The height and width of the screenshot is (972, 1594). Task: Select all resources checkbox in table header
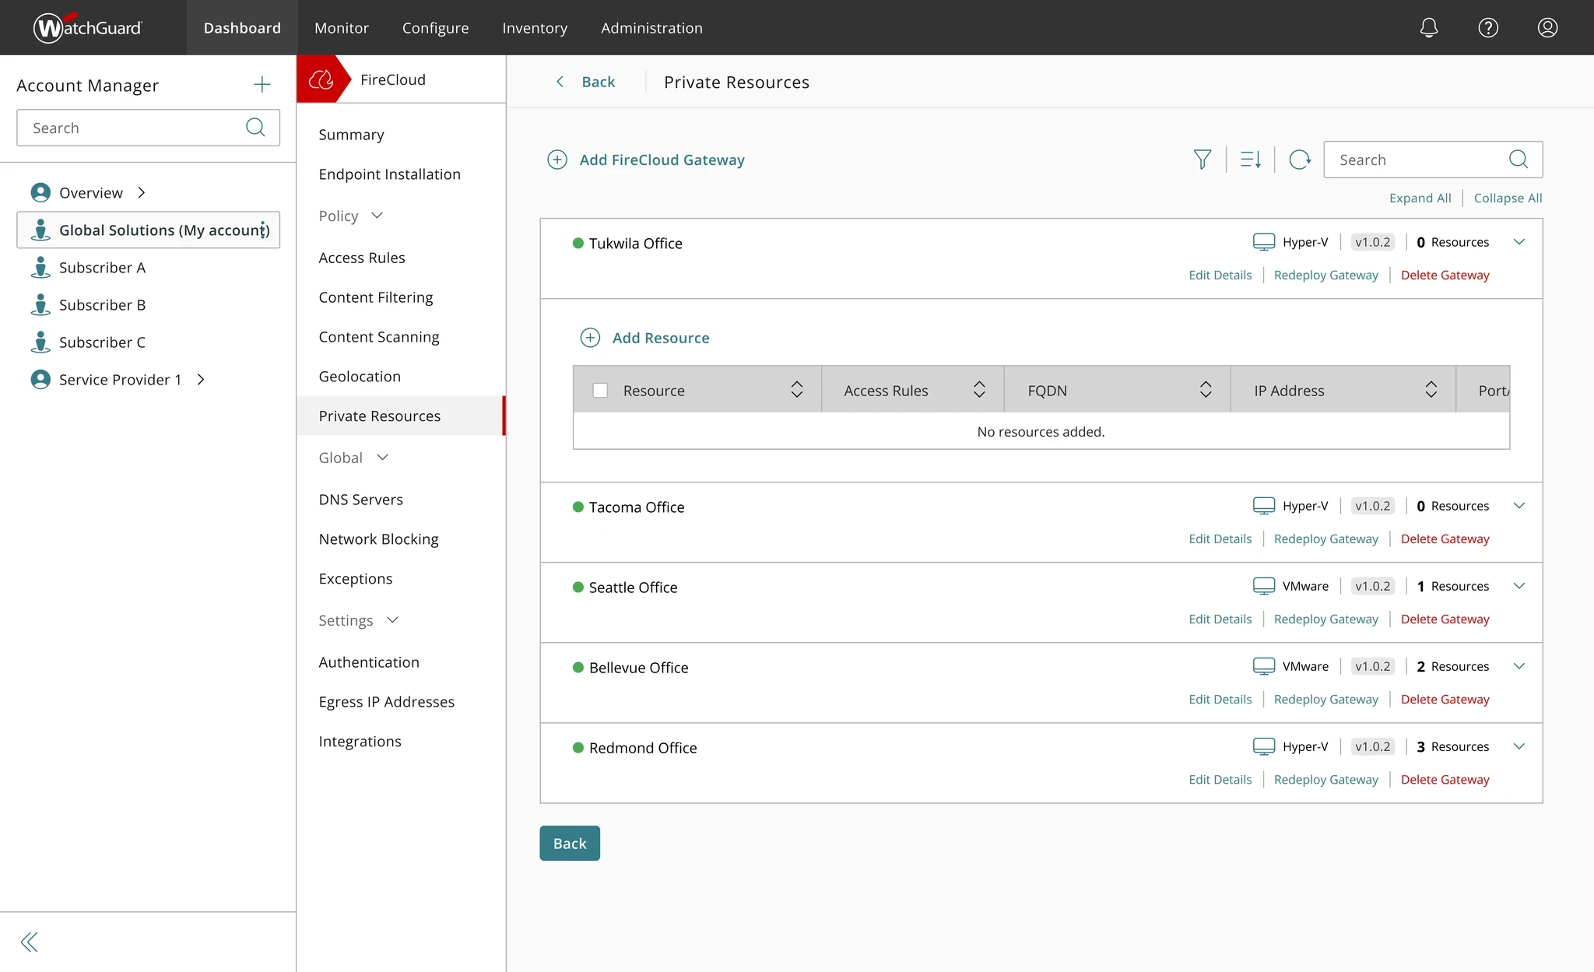[x=600, y=391]
